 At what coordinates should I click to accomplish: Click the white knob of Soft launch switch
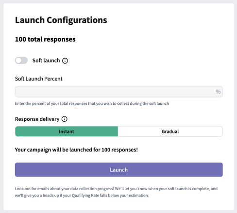click(x=18, y=61)
